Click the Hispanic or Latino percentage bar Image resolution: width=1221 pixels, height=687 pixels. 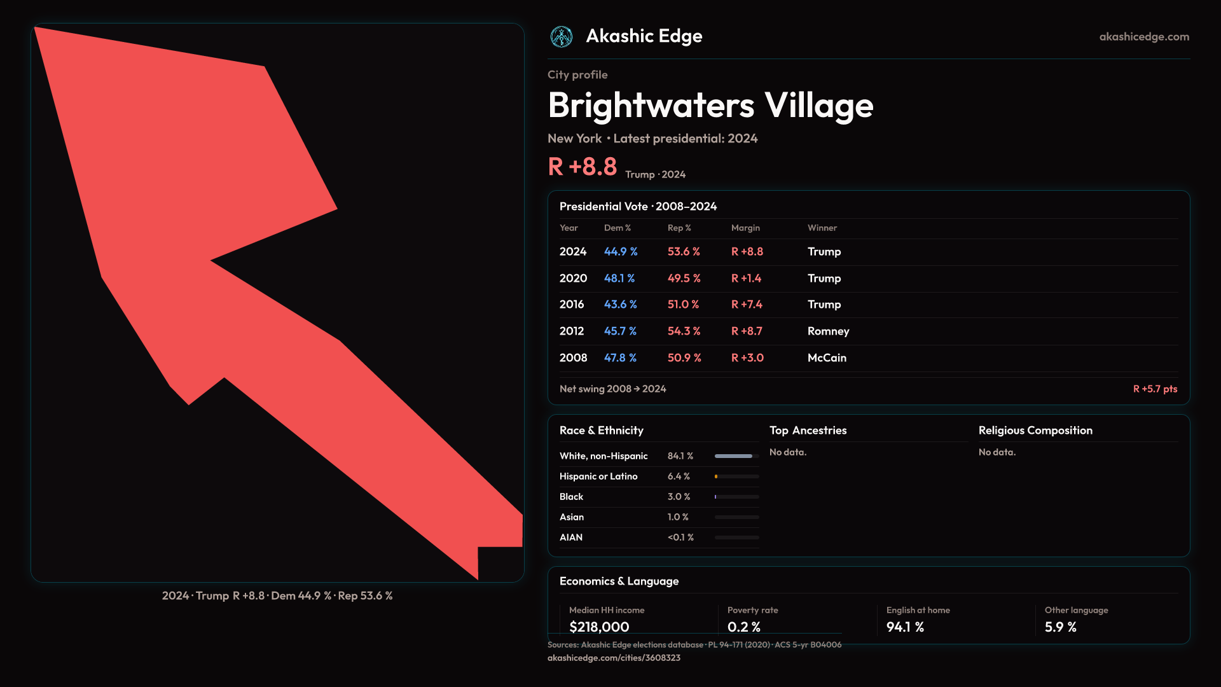(x=736, y=476)
